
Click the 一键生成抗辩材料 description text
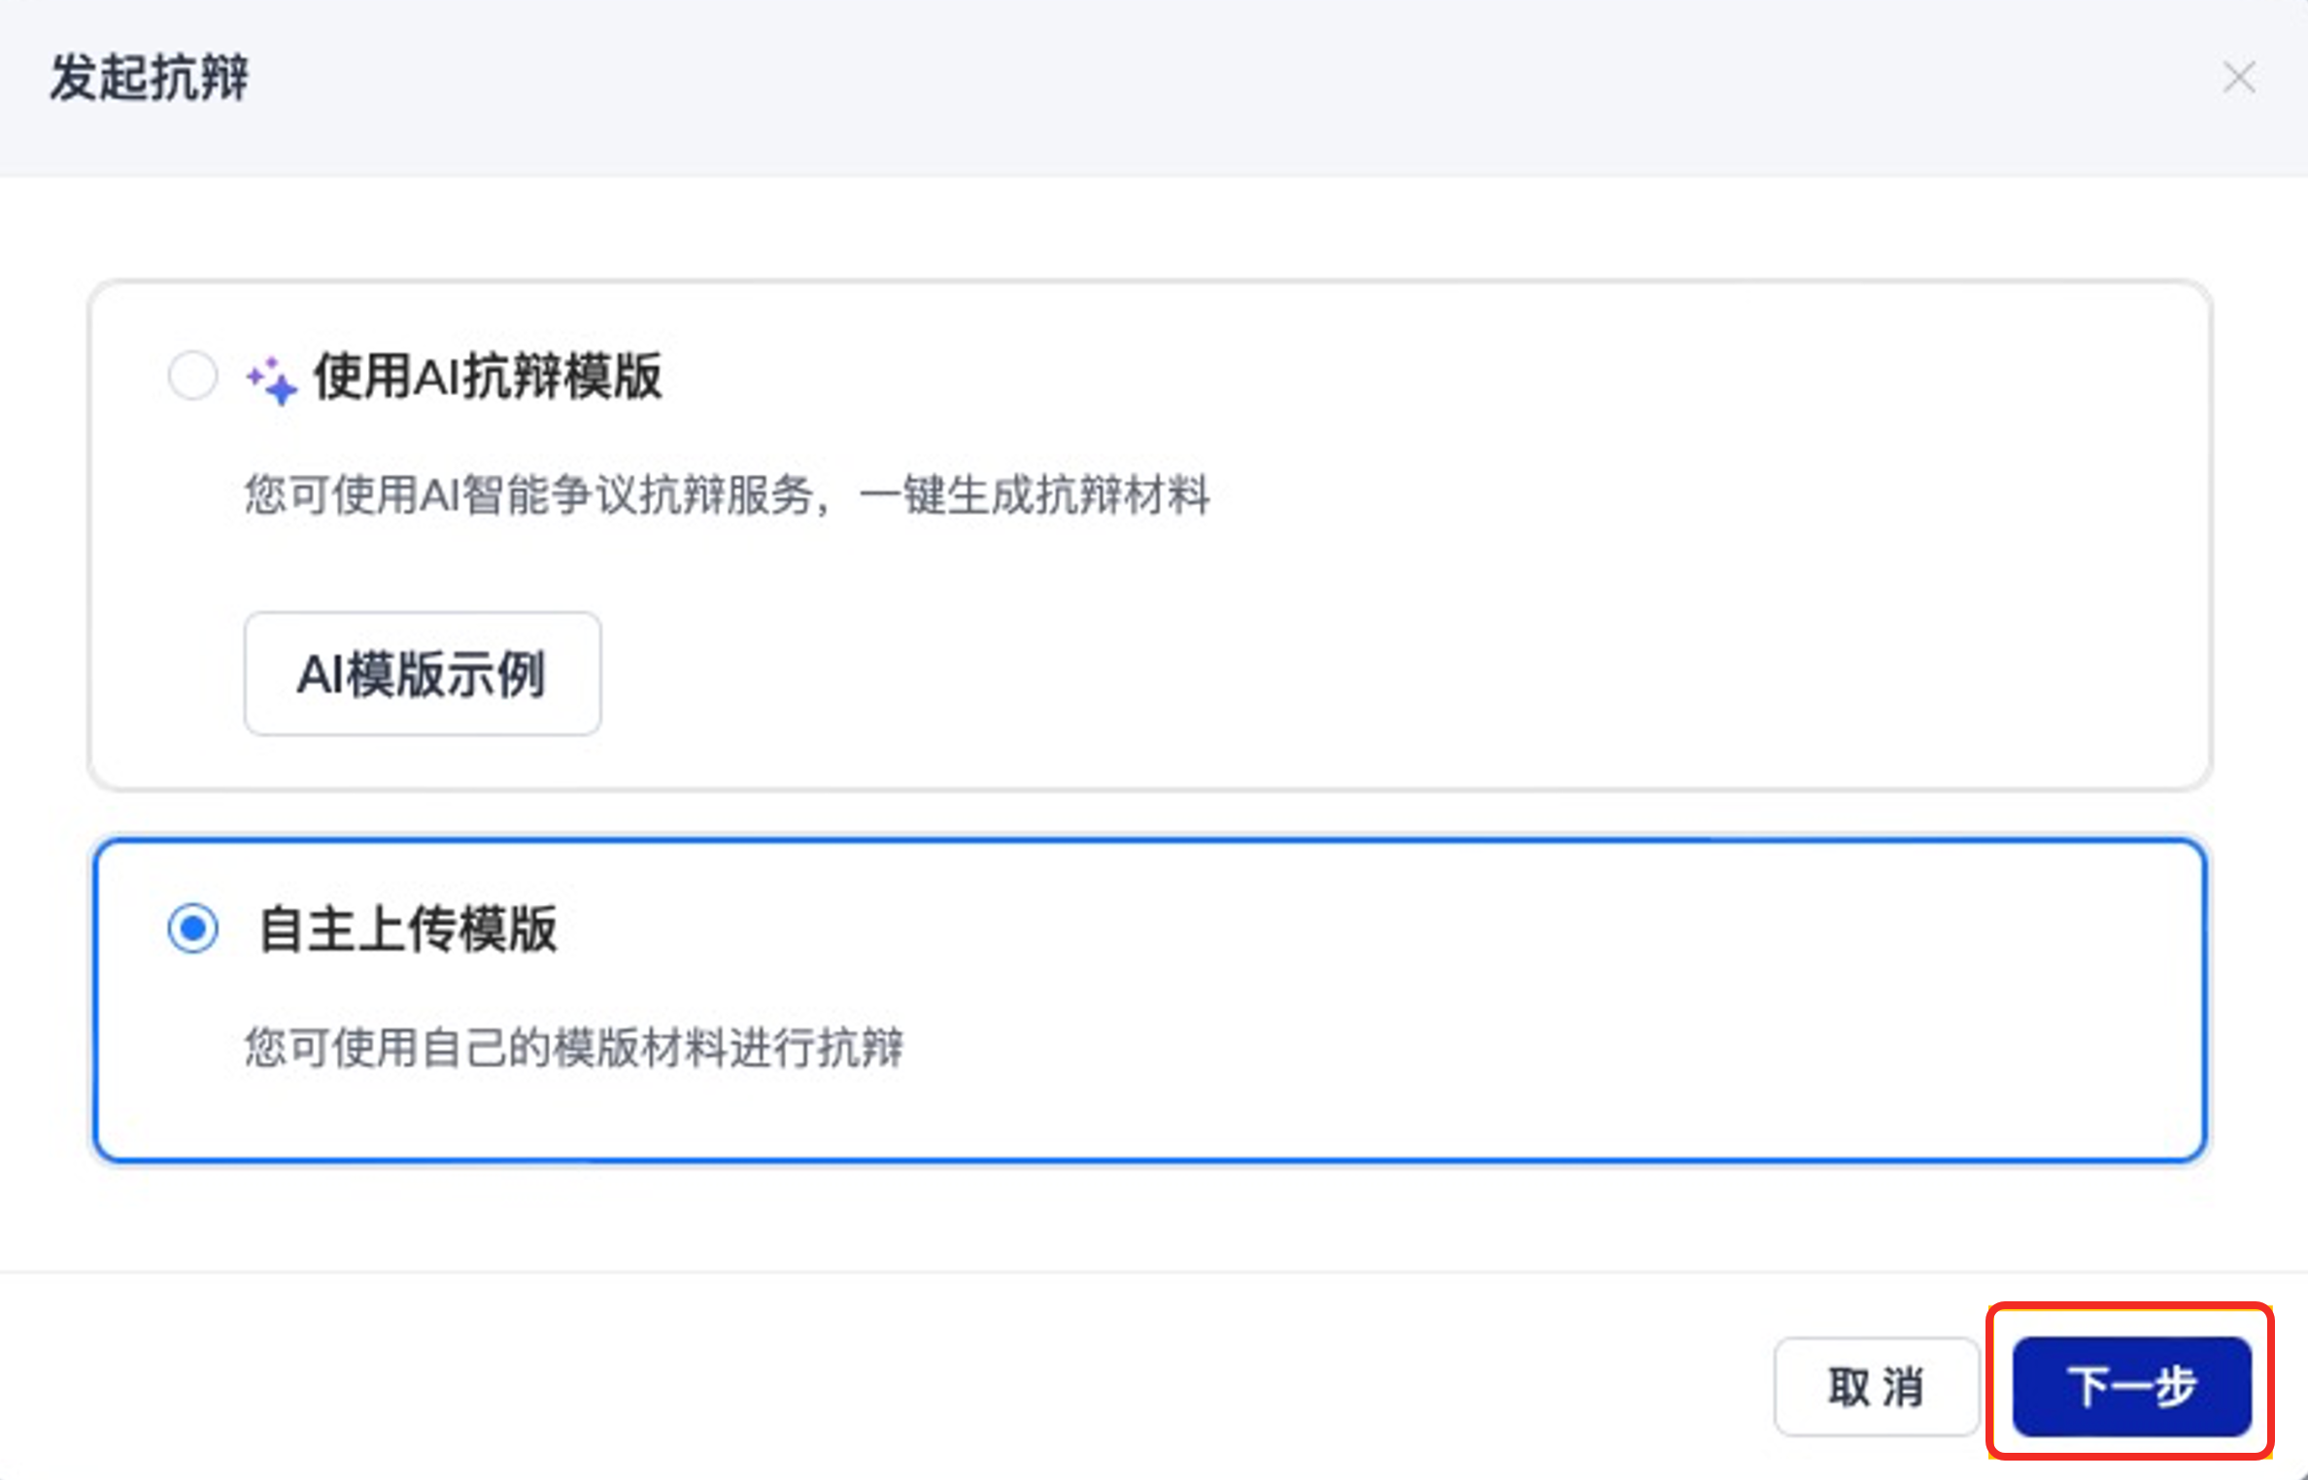click(1035, 495)
